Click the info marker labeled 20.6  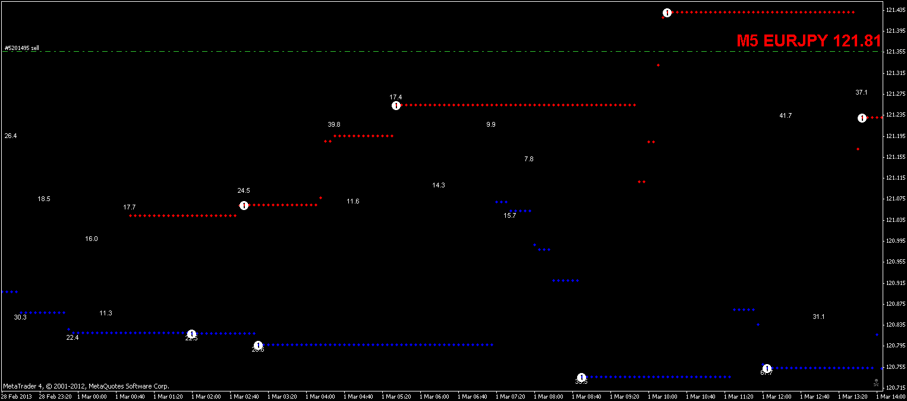coord(259,345)
